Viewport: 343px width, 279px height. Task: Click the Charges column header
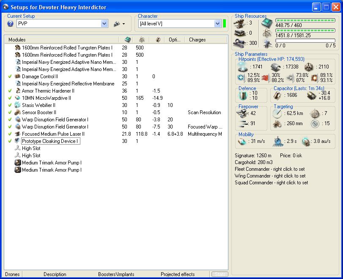coord(197,40)
